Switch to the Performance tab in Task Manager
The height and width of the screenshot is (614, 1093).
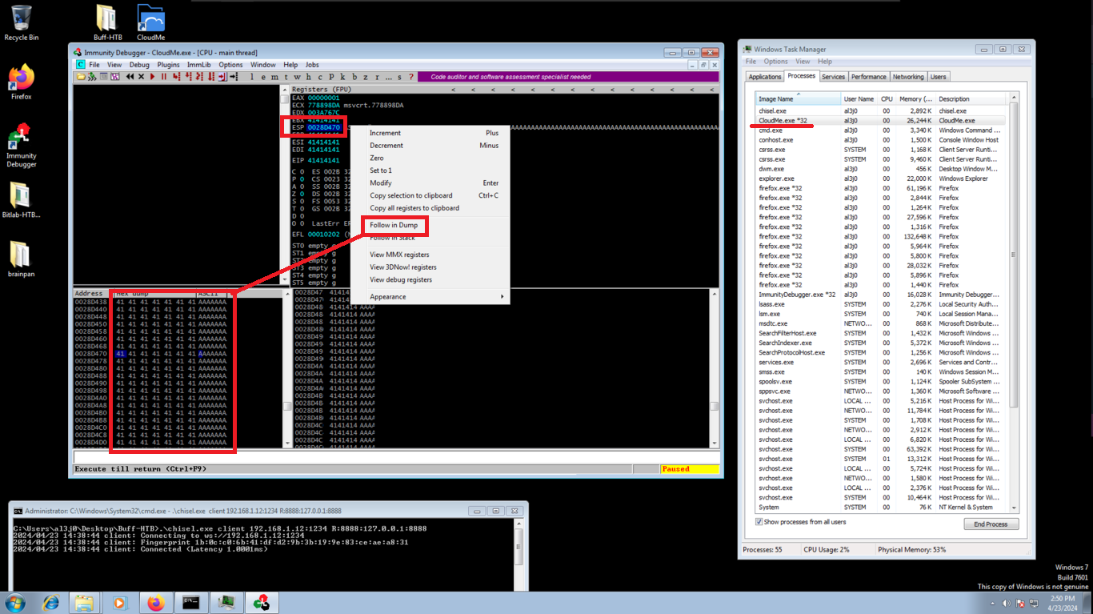868,77
